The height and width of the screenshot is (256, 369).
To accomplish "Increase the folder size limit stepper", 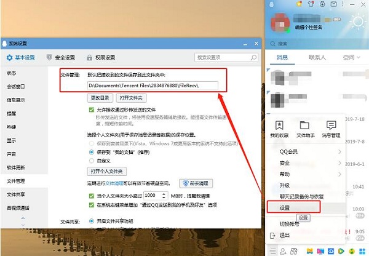I will click(164, 194).
